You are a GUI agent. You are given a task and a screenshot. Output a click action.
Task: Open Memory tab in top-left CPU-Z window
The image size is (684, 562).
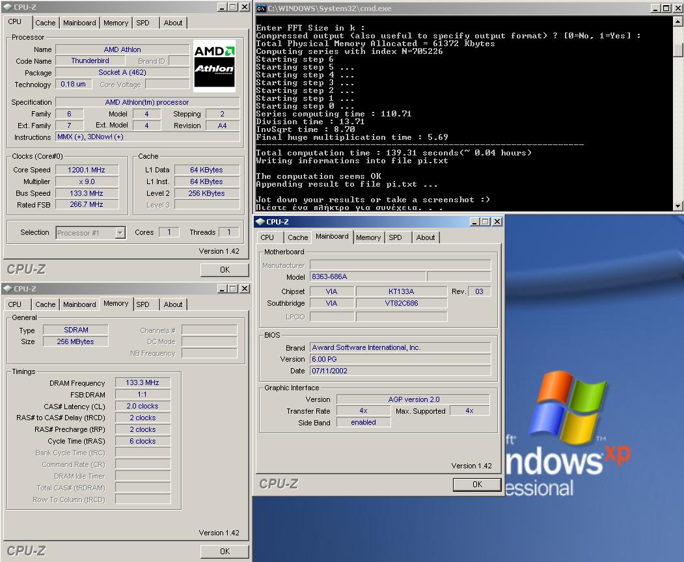[116, 23]
